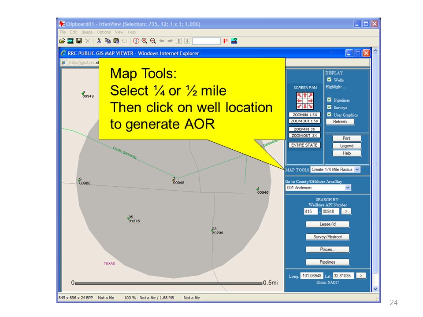The width and height of the screenshot is (423, 317).
Task: Click the Print button
Action: pos(347,138)
